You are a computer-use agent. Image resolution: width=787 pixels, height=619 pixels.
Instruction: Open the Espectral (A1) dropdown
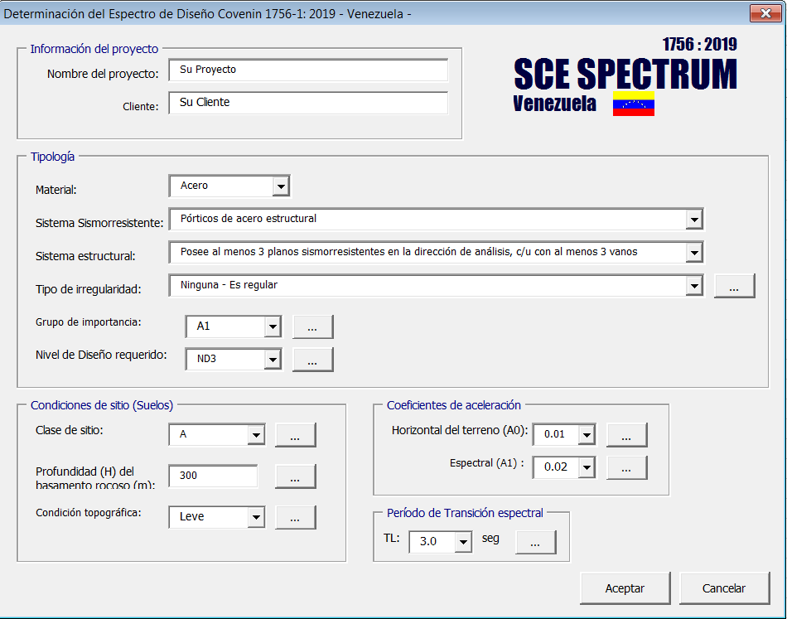pos(587,468)
